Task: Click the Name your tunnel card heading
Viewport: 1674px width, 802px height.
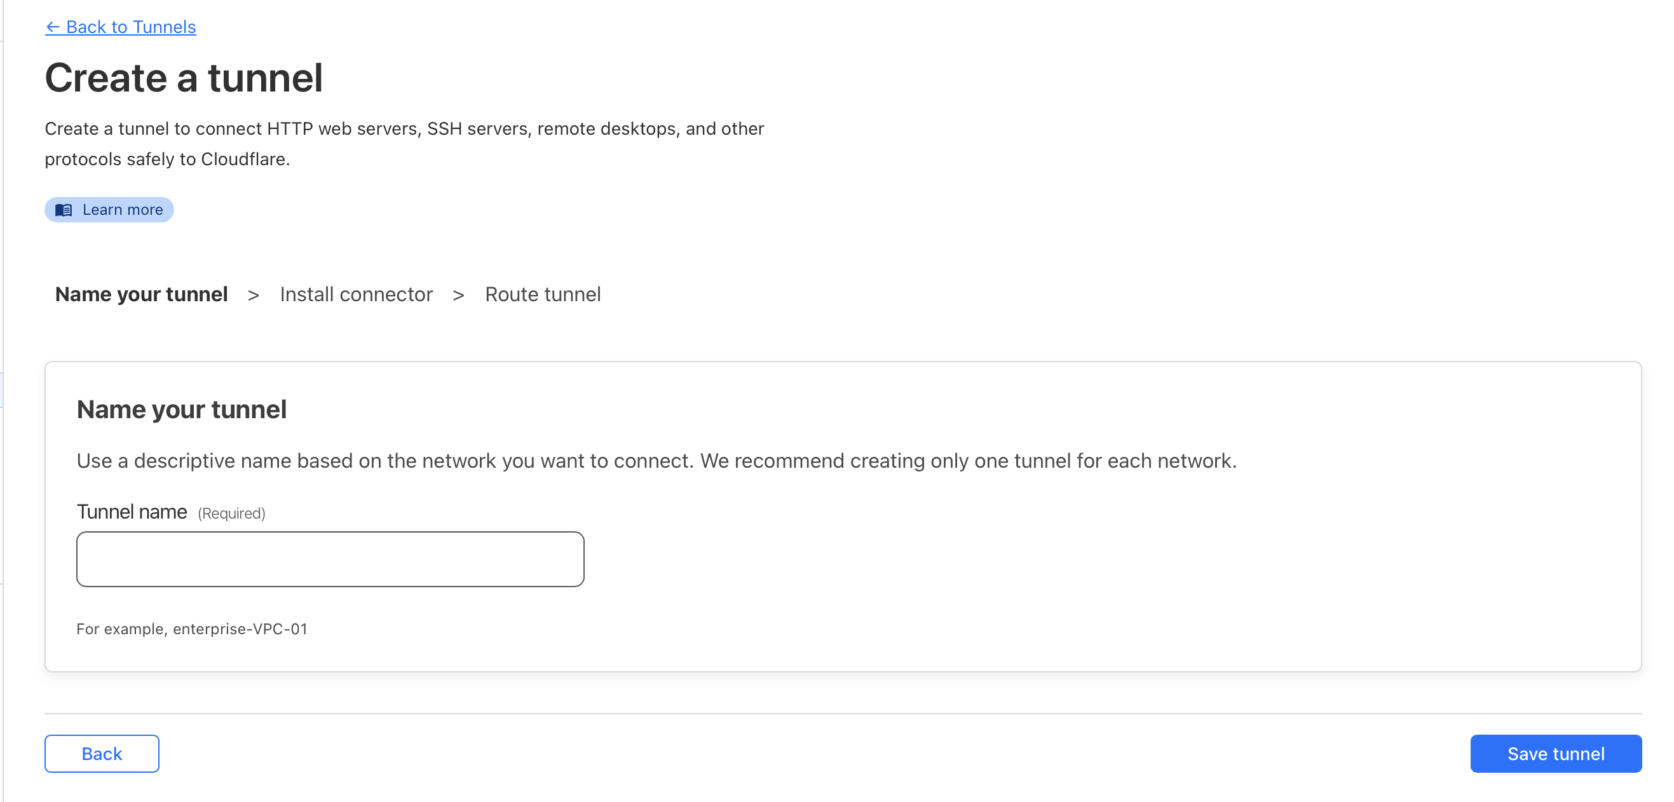Action: click(x=182, y=409)
